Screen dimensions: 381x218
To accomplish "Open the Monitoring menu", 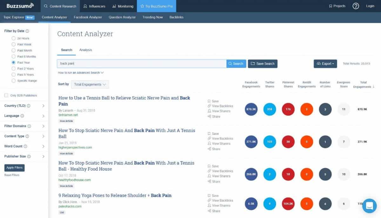I will point(123,6).
